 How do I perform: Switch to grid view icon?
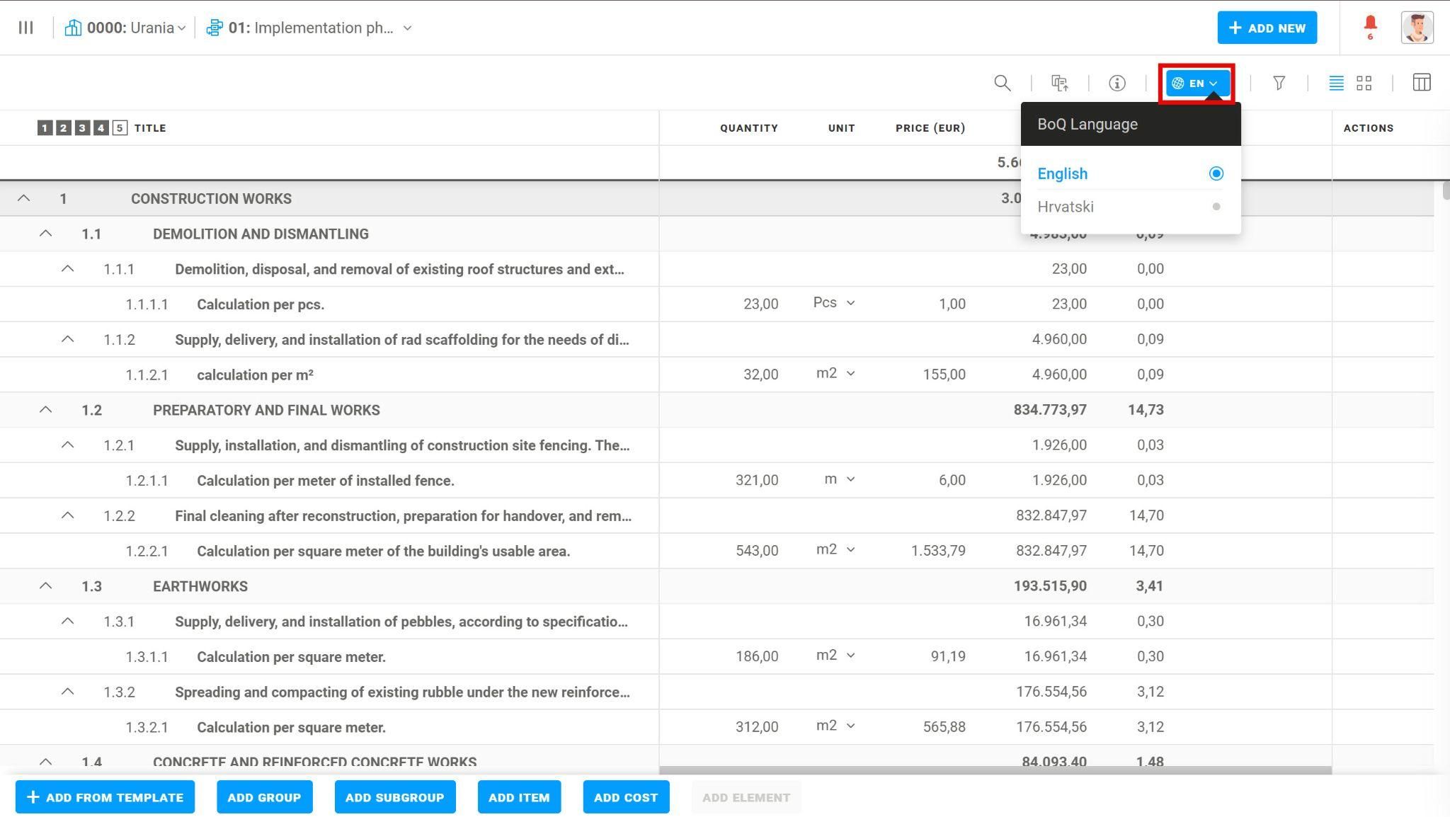coord(1364,83)
